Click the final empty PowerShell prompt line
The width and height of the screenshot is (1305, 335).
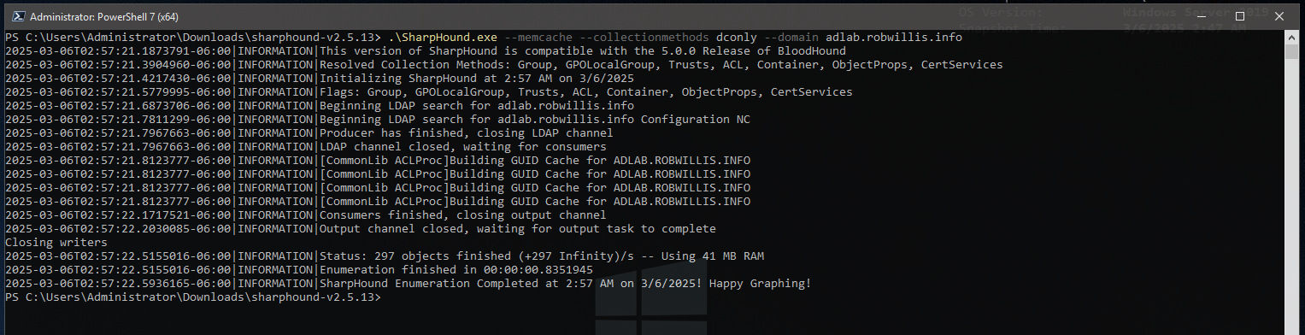192,297
